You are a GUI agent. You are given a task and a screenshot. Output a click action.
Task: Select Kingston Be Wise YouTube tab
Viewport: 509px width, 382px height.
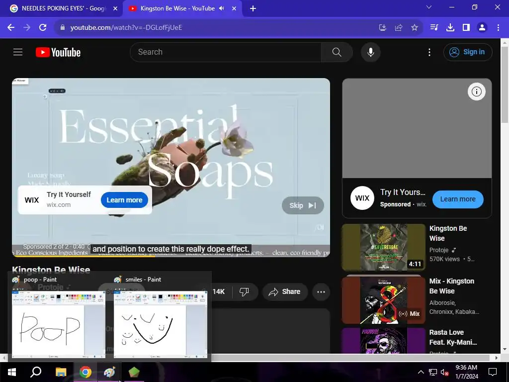177,8
